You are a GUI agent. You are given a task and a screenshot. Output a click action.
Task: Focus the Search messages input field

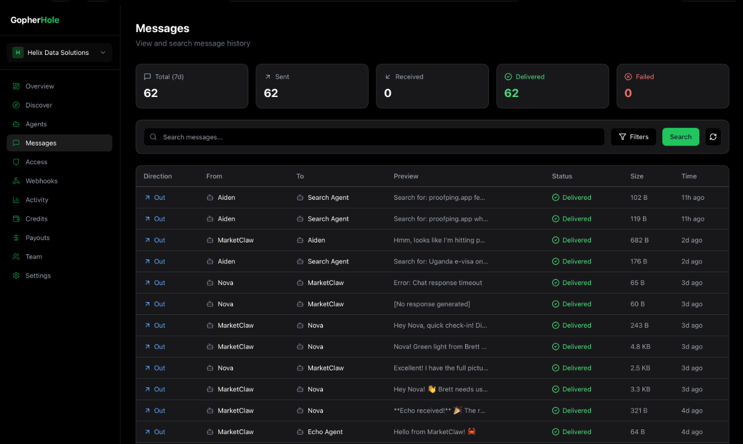(x=374, y=137)
